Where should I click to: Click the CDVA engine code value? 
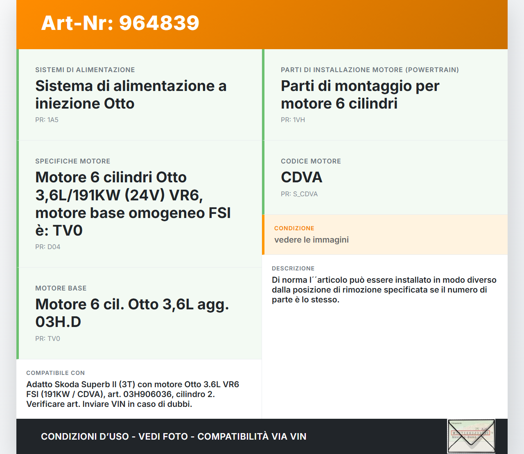[301, 177]
